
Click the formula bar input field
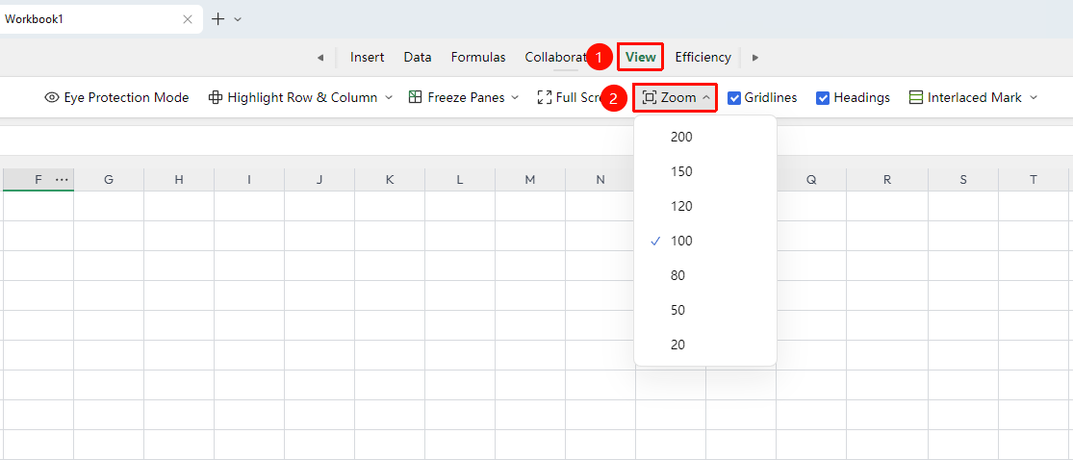(x=537, y=140)
